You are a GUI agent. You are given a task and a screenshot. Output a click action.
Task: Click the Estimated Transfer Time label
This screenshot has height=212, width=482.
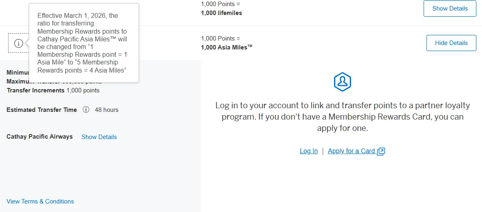coord(42,110)
